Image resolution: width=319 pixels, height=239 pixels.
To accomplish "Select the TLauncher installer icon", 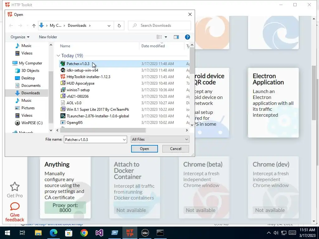I will pyautogui.click(x=63, y=116).
